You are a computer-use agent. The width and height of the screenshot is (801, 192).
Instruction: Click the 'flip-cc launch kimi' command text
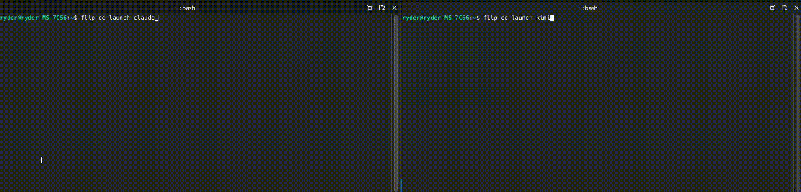(517, 18)
